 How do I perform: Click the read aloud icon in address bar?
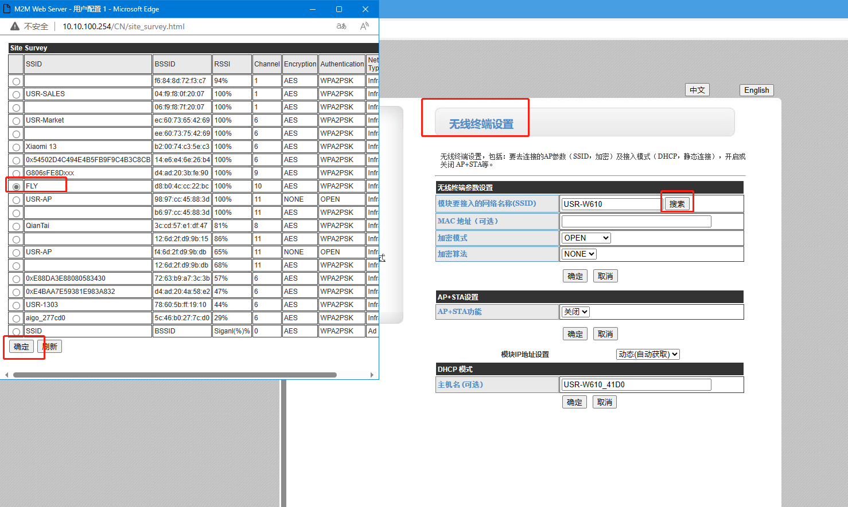click(364, 26)
